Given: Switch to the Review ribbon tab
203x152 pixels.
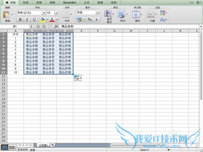Looking at the screenshot, I should pos(114,2).
